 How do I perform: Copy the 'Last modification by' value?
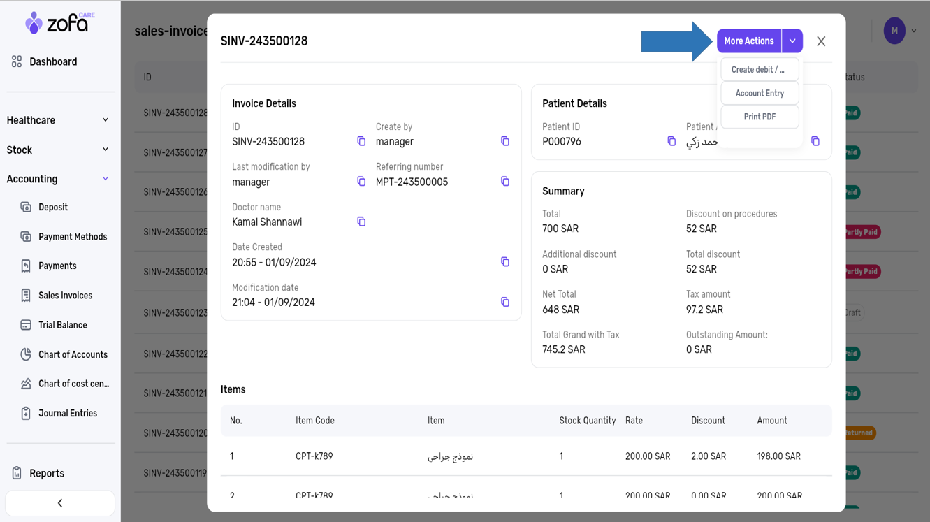pyautogui.click(x=361, y=182)
